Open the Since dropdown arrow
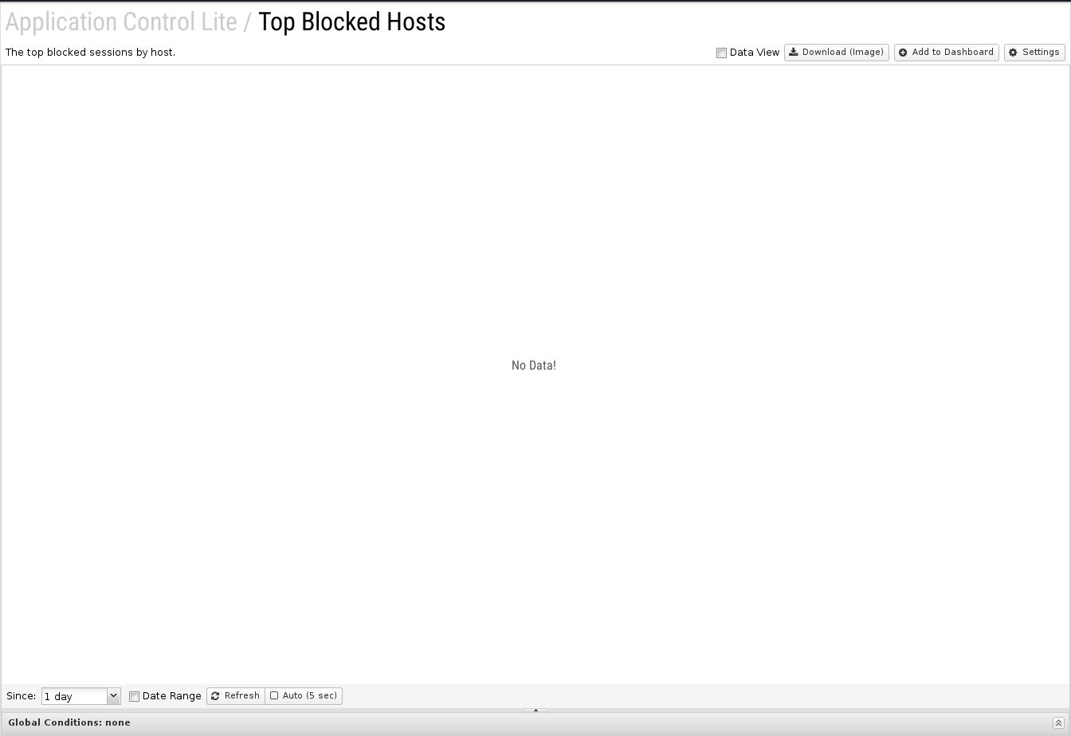The height and width of the screenshot is (736, 1071). pyautogui.click(x=113, y=696)
